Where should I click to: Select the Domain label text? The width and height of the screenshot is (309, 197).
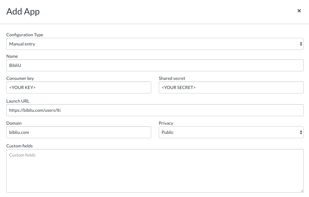(x=14, y=123)
